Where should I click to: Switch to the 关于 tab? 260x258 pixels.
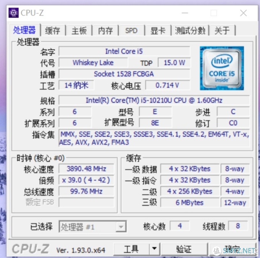pos(222,31)
